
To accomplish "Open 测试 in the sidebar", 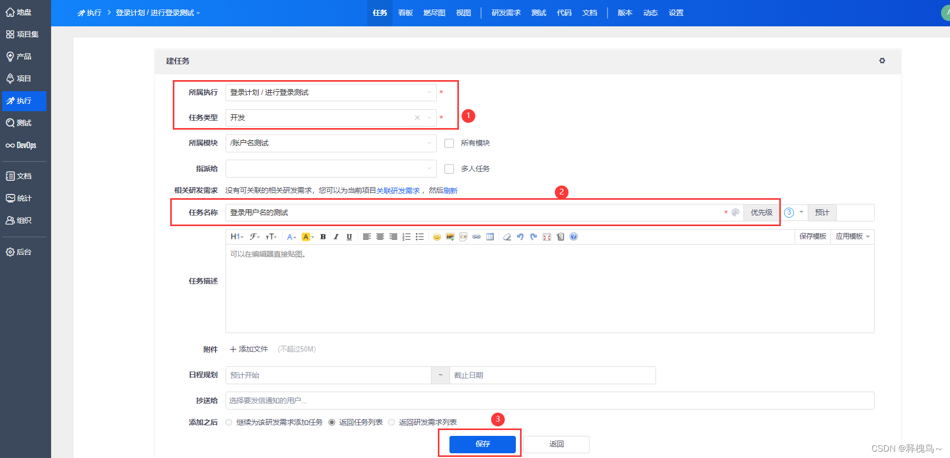I will click(x=24, y=123).
